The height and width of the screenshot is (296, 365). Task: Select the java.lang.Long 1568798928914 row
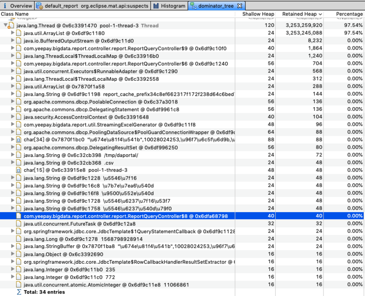[182, 239]
